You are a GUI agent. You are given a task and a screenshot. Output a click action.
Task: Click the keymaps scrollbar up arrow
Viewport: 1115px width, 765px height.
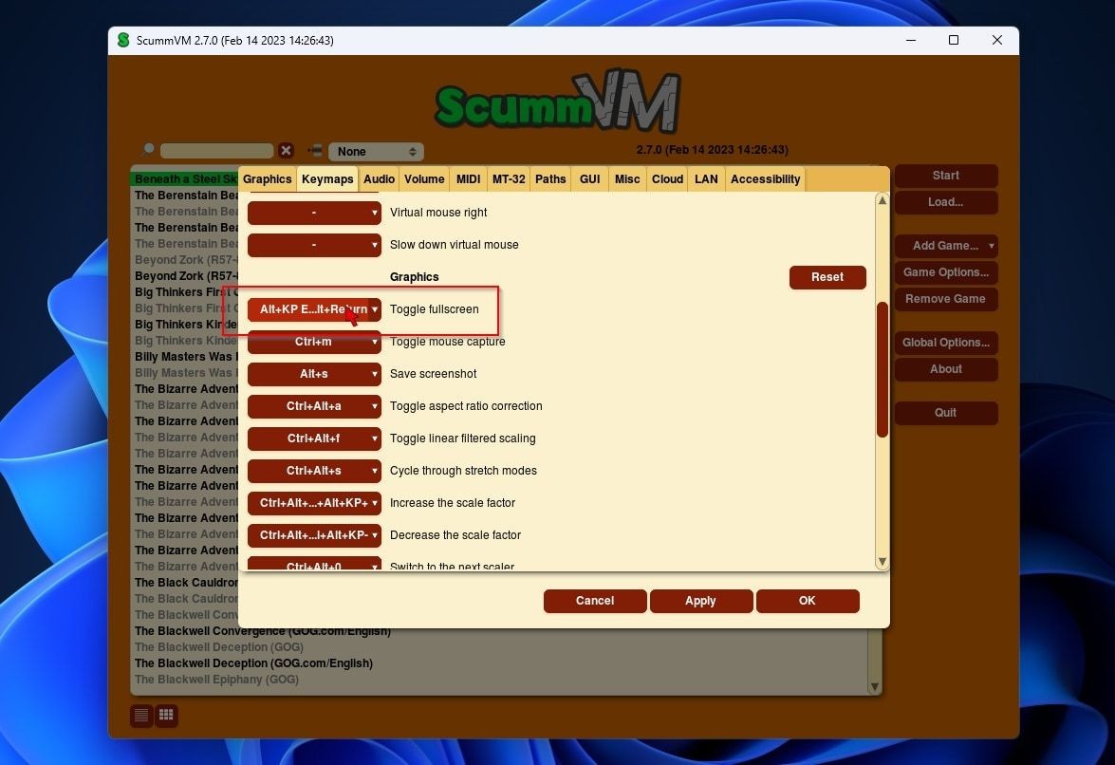click(x=883, y=200)
